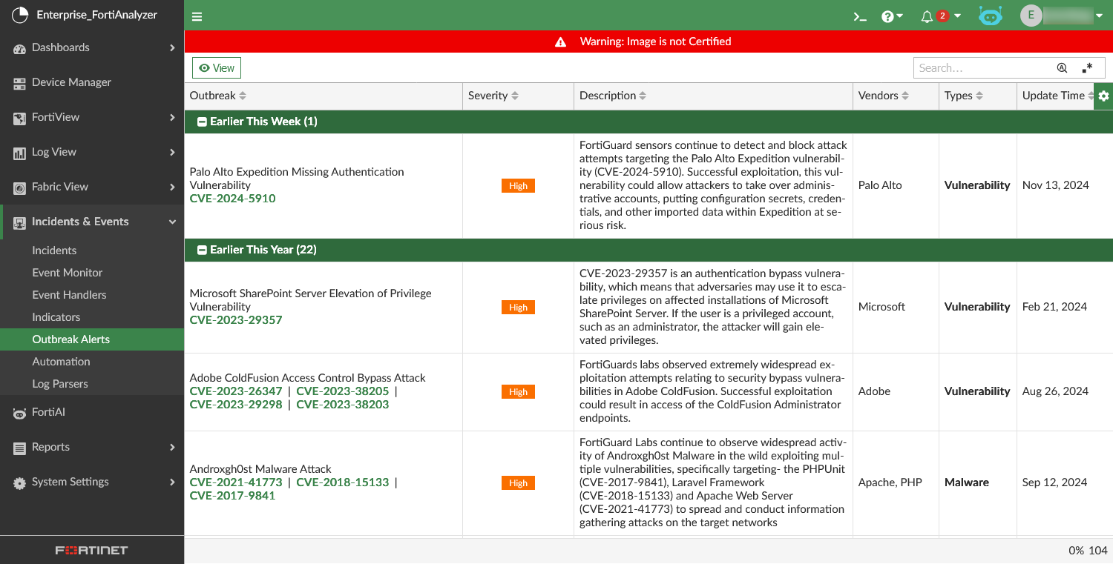
Task: Click the Dashboards gauge icon
Action: tap(19, 48)
